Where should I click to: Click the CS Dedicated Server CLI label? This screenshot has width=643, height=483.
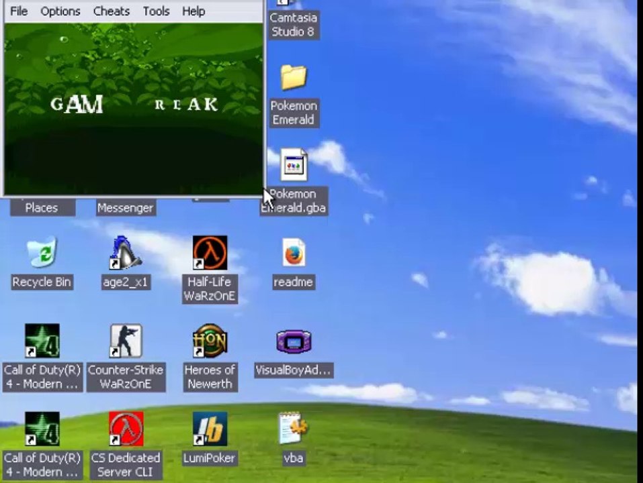pyautogui.click(x=126, y=465)
